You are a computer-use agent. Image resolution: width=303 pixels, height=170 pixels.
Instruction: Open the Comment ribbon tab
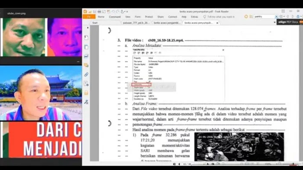tap(115, 17)
